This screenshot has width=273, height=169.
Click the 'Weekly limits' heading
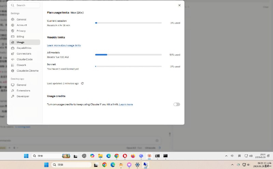56,37
